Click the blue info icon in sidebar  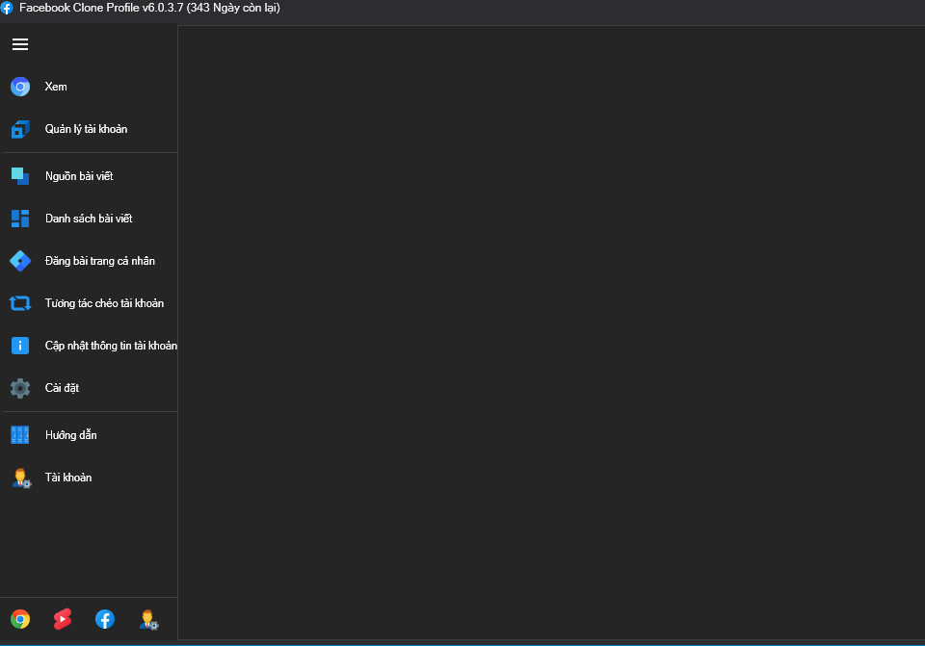click(20, 346)
